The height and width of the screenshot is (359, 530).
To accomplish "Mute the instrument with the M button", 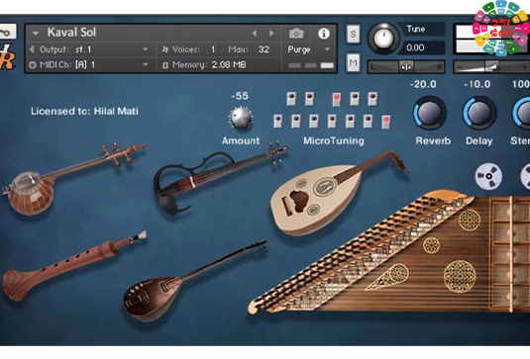I will click(353, 62).
